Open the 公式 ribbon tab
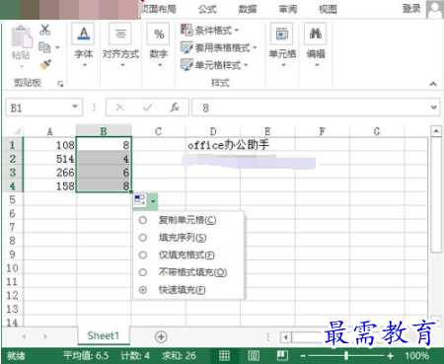The image size is (444, 364). 207,9
